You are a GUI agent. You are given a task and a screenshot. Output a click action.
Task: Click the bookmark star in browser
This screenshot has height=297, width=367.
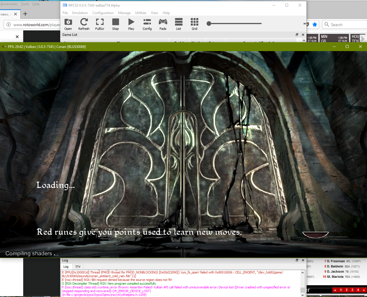click(315, 24)
